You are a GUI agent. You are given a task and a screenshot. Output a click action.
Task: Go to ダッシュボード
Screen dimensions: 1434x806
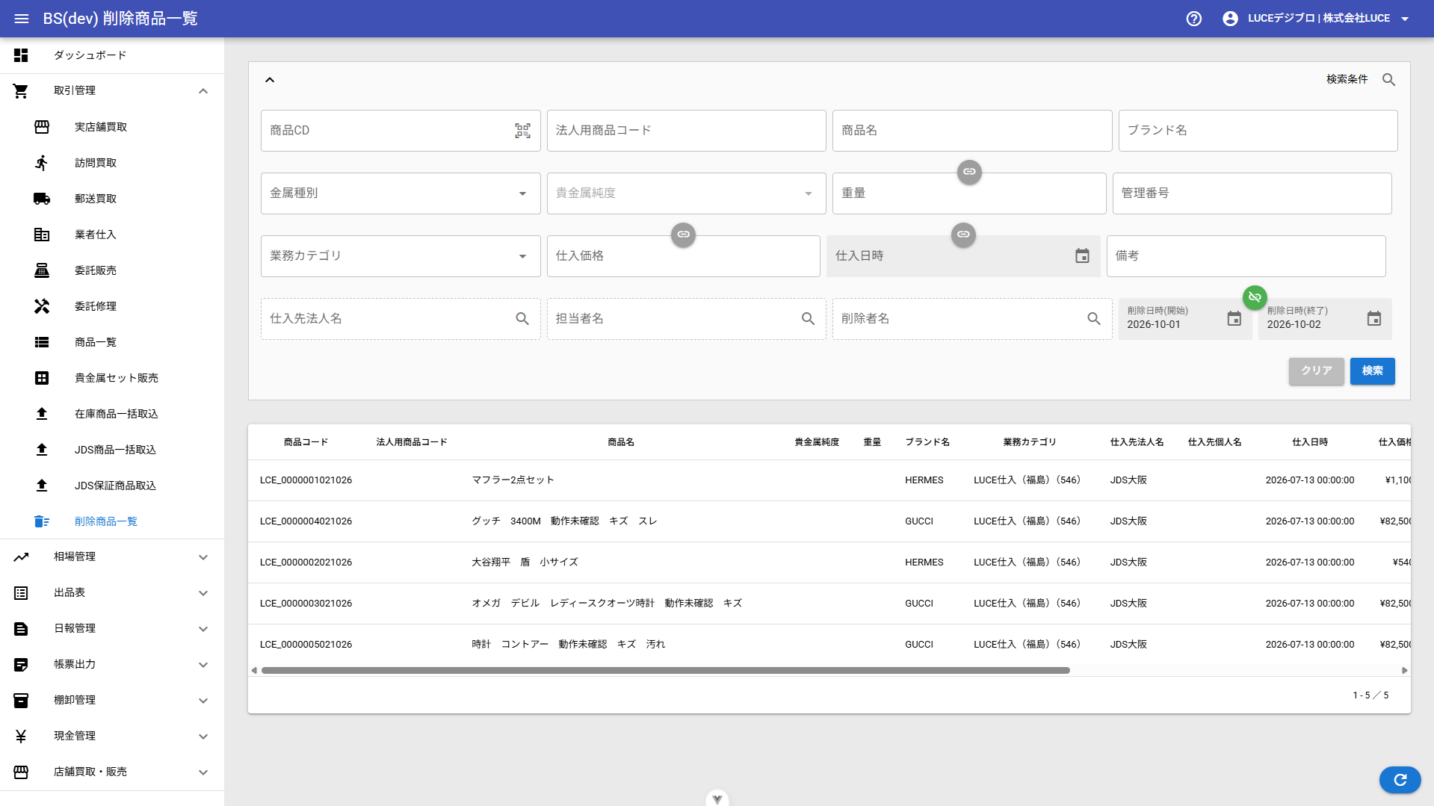112,55
